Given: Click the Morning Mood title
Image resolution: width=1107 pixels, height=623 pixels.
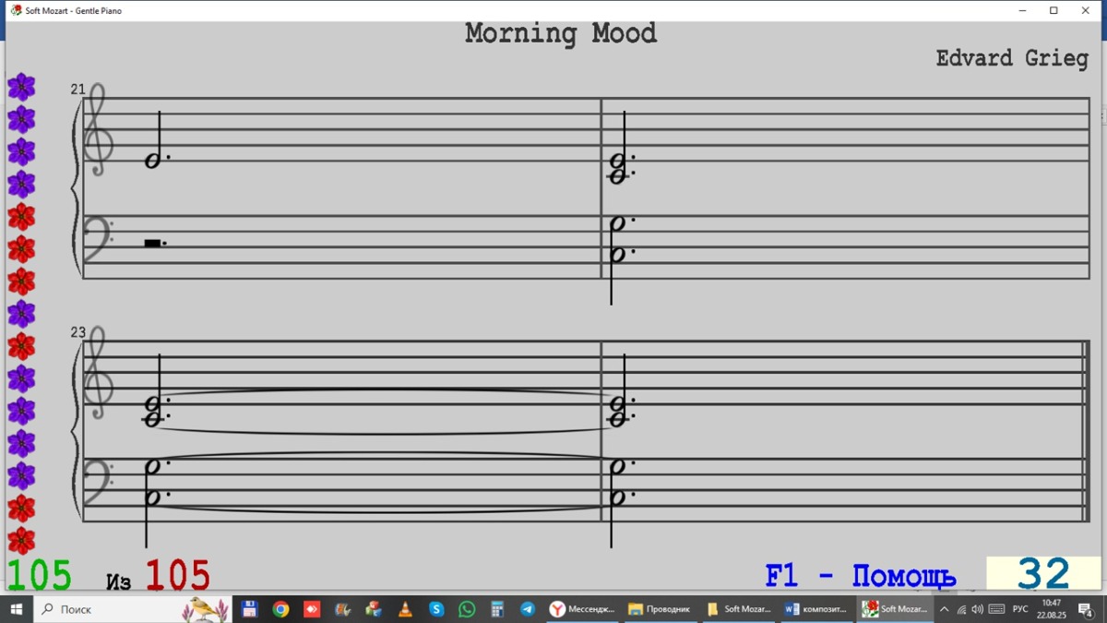Looking at the screenshot, I should tap(561, 33).
